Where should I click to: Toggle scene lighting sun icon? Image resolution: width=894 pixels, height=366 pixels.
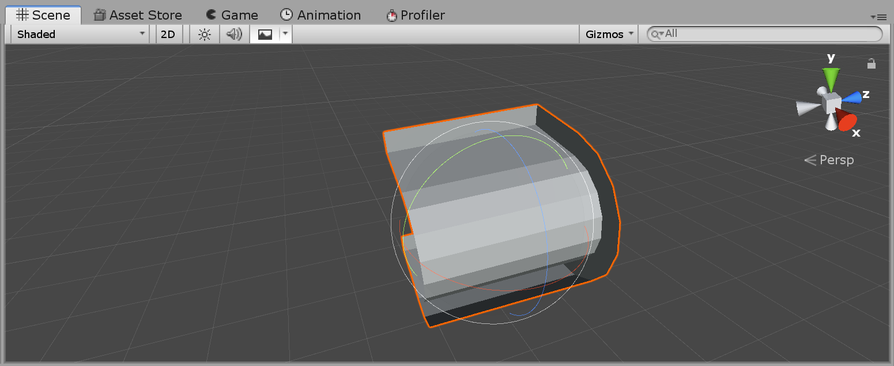[x=205, y=34]
